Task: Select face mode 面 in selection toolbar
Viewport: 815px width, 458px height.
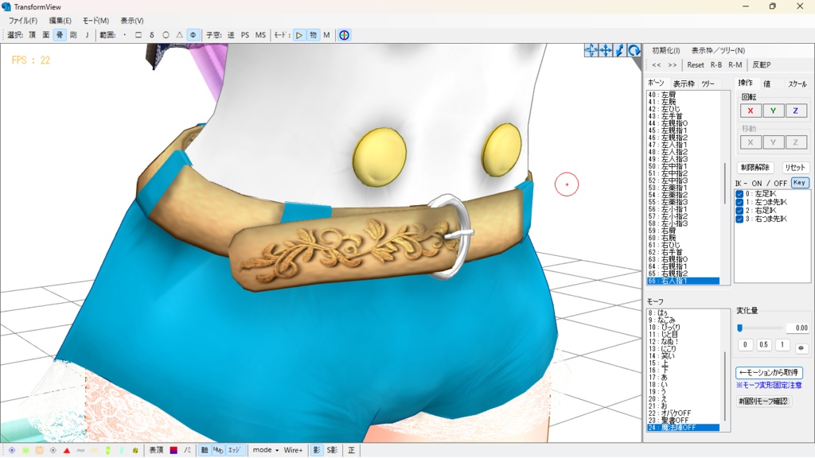Action: click(45, 35)
